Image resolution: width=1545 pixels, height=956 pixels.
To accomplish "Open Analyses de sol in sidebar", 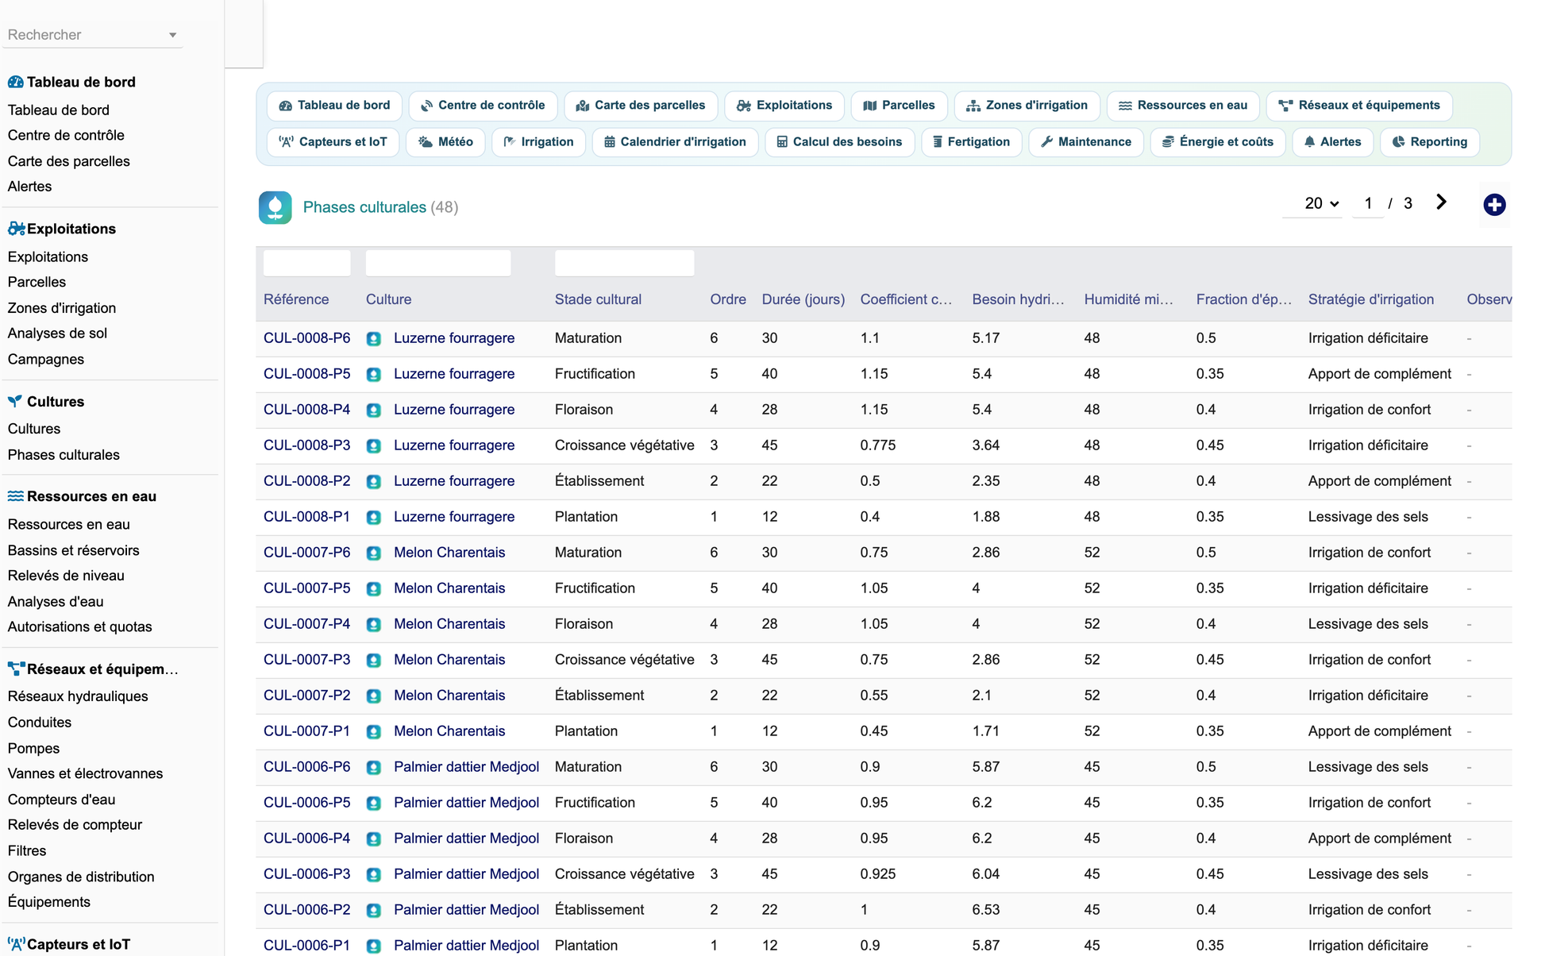I will tap(57, 333).
